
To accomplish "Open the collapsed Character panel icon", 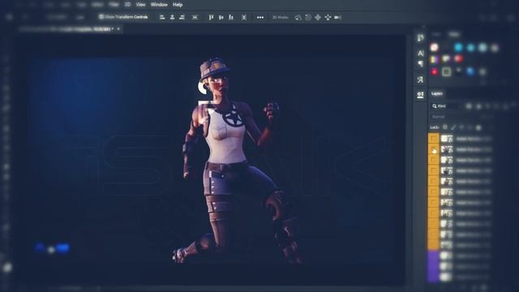I will (x=420, y=53).
